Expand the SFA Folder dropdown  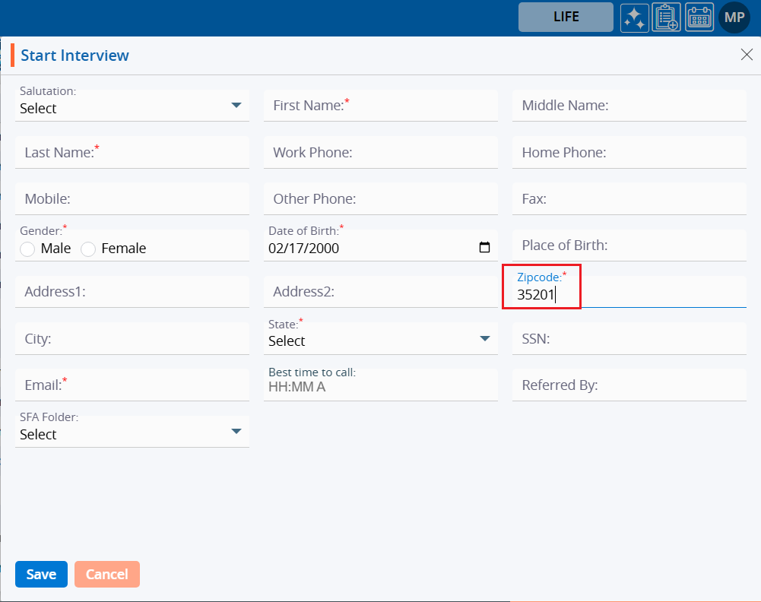click(x=236, y=432)
